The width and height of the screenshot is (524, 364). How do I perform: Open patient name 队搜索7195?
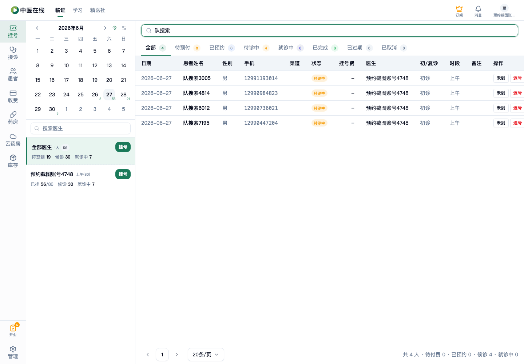tap(196, 123)
